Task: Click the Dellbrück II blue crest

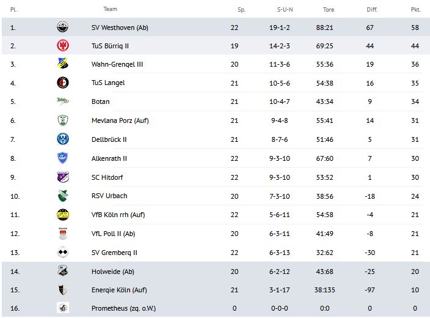Action: coord(62,139)
